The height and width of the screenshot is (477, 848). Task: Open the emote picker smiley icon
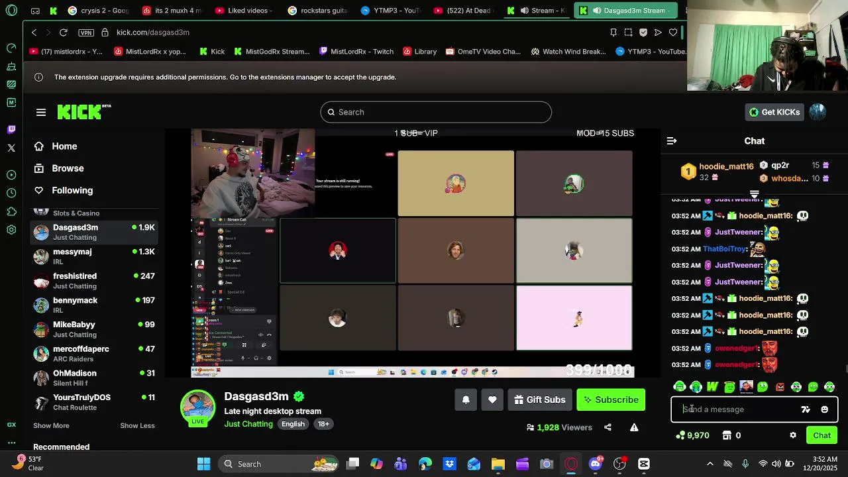tap(824, 409)
